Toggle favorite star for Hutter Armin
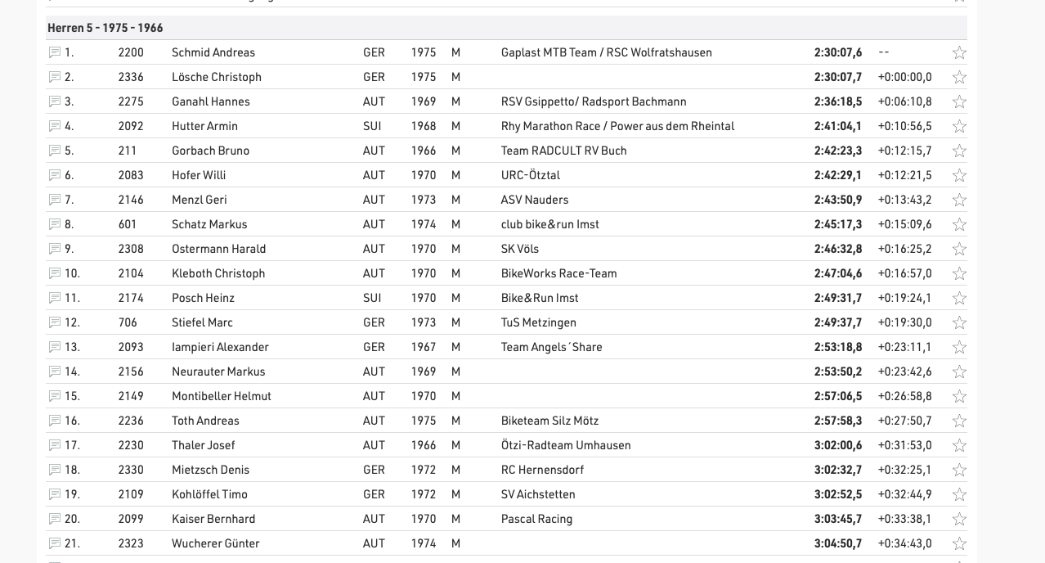 (959, 126)
